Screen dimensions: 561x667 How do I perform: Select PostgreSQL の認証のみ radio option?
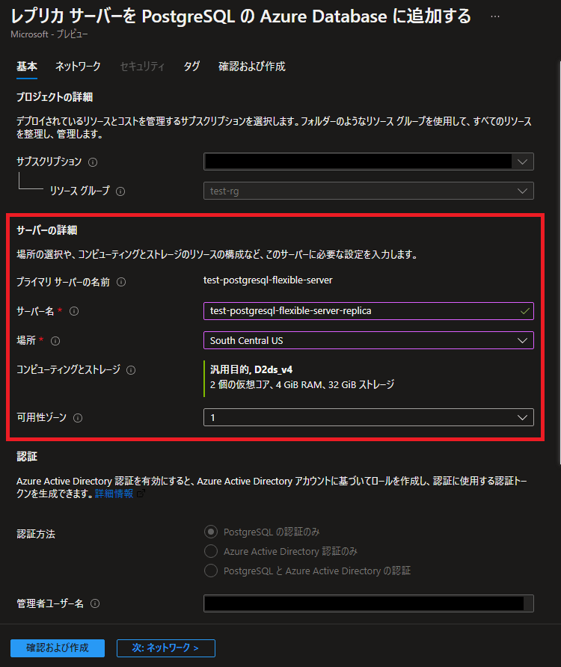pos(211,532)
